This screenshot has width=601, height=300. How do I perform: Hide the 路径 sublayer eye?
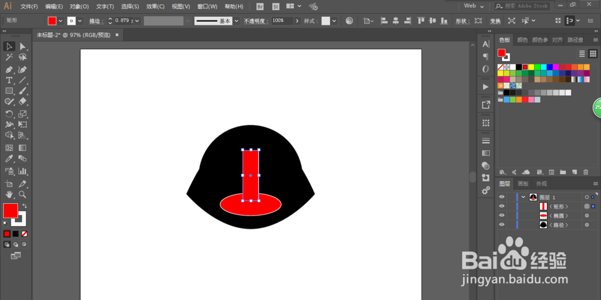click(x=501, y=225)
